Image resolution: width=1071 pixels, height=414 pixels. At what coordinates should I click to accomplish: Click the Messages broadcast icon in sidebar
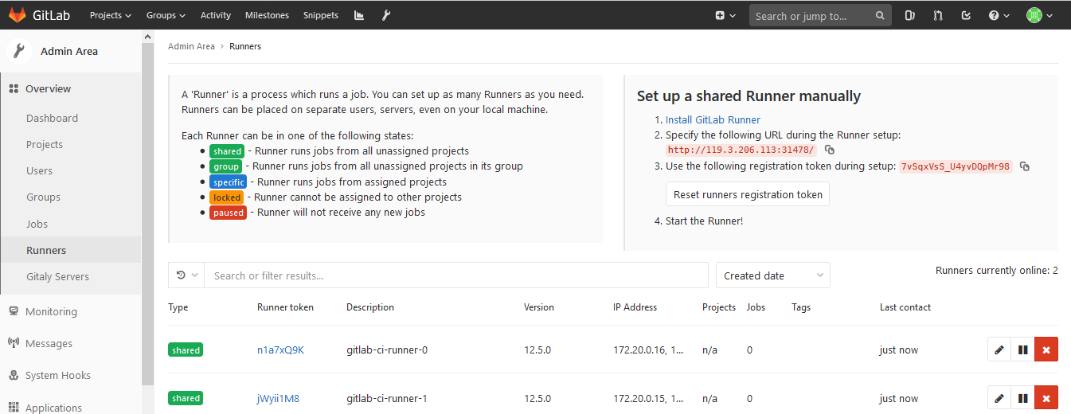click(x=14, y=343)
